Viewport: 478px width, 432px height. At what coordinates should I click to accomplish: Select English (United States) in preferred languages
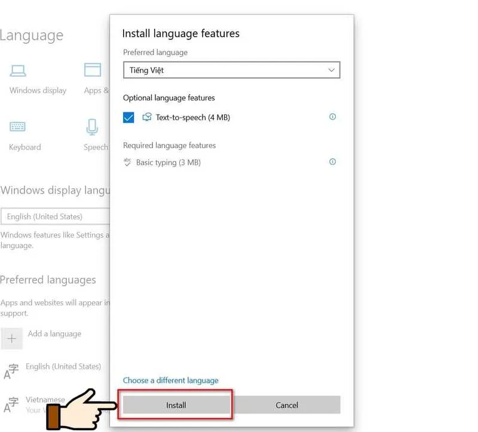(x=64, y=366)
